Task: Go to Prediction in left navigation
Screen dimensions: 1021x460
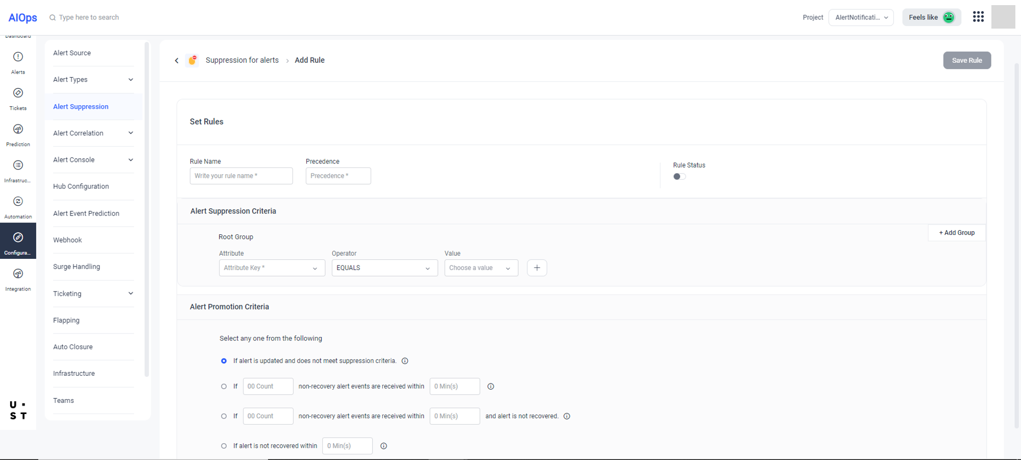Action: (18, 130)
